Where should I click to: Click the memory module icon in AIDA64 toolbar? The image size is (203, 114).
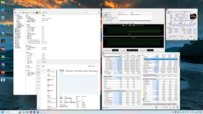point(23,13)
